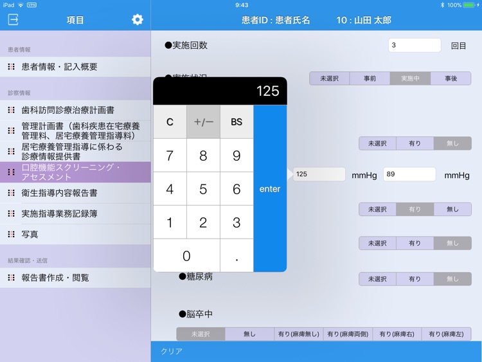Tap the logout exit icon
The width and height of the screenshot is (482, 362).
(13, 19)
